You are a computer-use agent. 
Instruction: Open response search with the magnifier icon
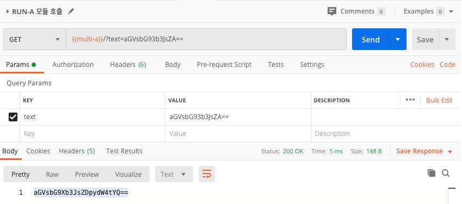pos(446,173)
